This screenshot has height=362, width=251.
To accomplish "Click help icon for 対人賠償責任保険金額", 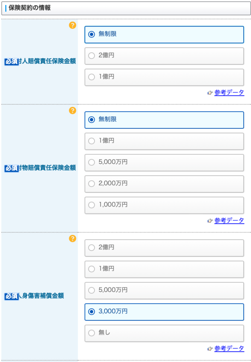I will point(72,25).
